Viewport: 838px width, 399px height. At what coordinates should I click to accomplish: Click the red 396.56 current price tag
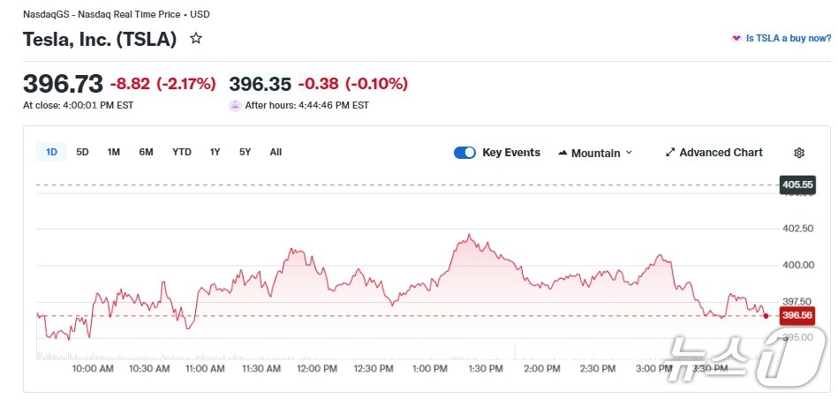(797, 315)
